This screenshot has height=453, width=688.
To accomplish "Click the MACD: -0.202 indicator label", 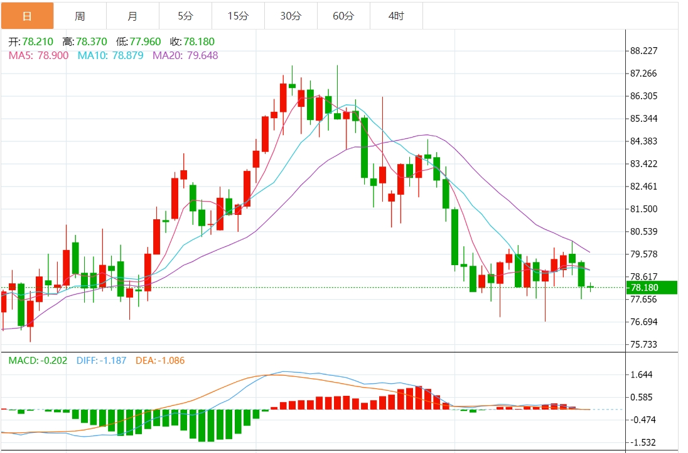I will (38, 361).
